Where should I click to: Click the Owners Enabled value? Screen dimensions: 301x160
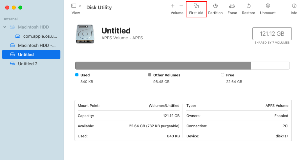click(281, 116)
